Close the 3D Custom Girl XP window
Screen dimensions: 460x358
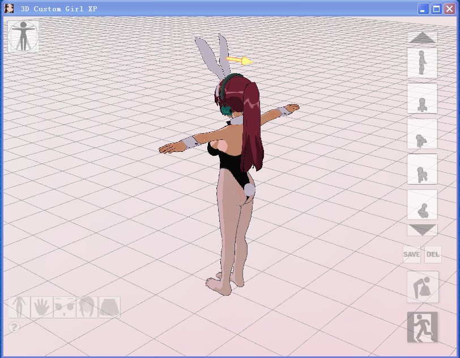[x=449, y=9]
